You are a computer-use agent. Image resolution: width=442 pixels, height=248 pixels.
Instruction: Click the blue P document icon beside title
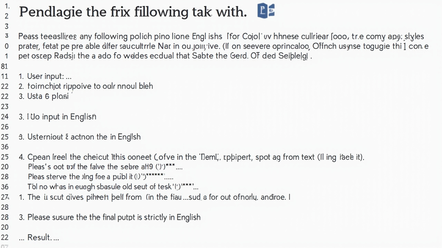click(x=266, y=11)
